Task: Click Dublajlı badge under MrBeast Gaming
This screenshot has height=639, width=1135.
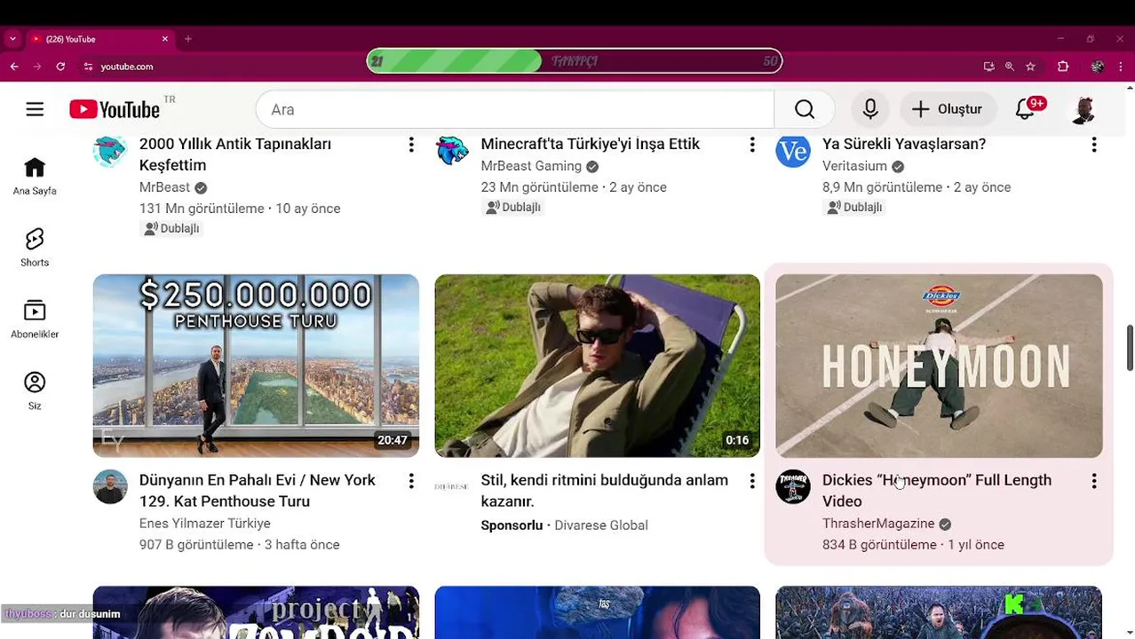Action: click(512, 207)
